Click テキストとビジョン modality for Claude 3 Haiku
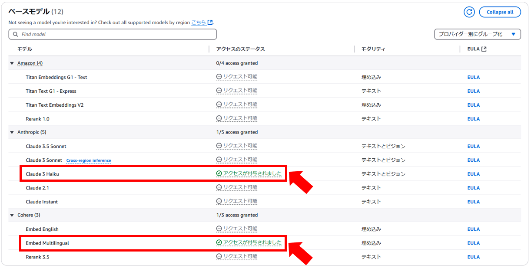Image resolution: width=531 pixels, height=268 pixels. pyautogui.click(x=383, y=174)
